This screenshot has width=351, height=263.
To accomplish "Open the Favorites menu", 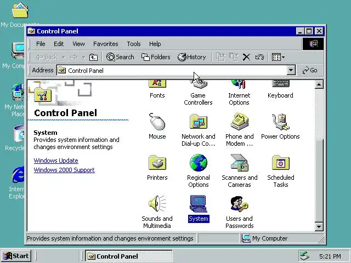I will pos(106,44).
